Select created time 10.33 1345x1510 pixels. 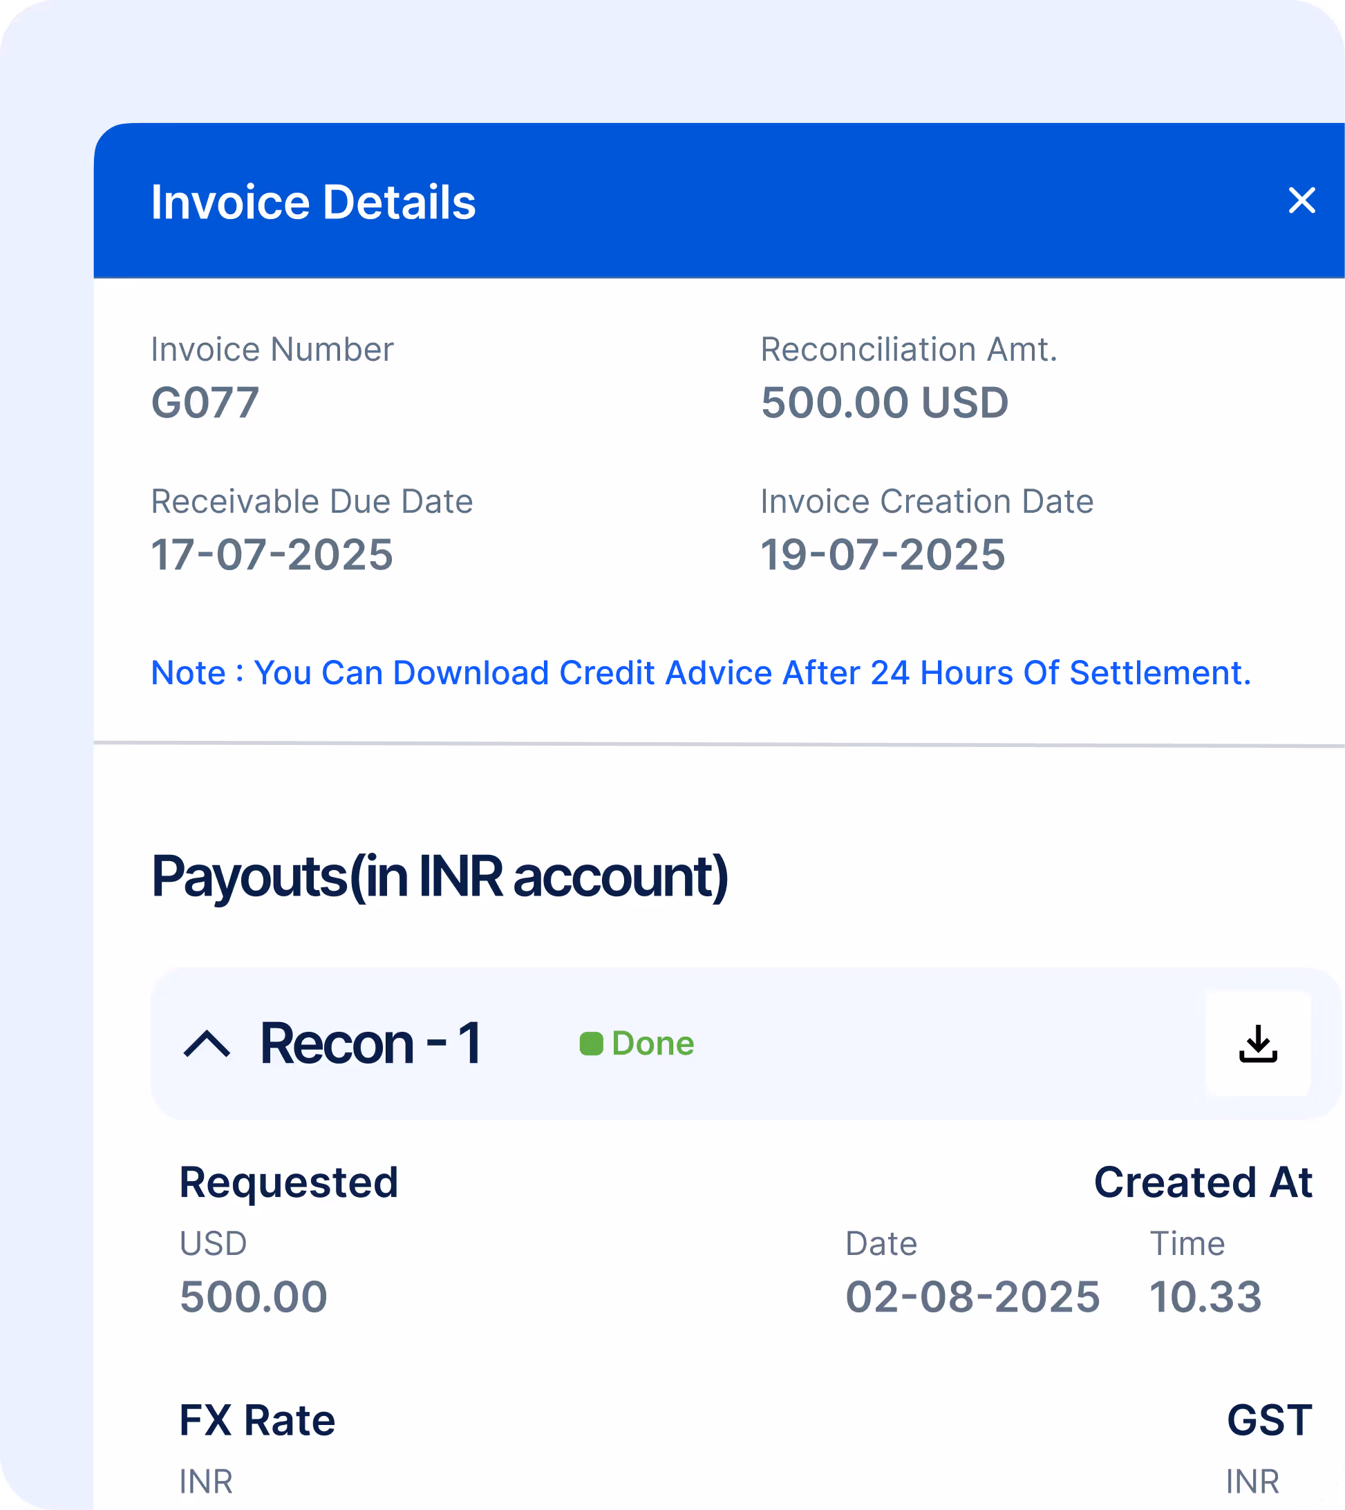[1205, 1296]
